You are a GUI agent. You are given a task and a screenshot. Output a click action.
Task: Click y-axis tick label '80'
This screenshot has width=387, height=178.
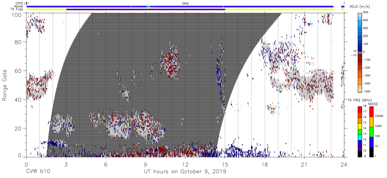click(18, 42)
